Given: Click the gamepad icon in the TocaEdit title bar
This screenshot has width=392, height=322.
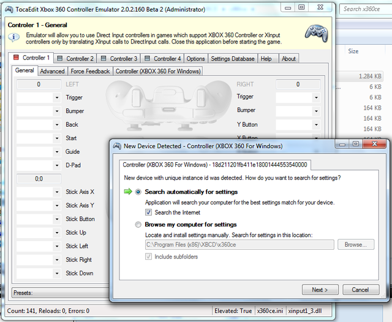Looking at the screenshot, I should pyautogui.click(x=9, y=10).
